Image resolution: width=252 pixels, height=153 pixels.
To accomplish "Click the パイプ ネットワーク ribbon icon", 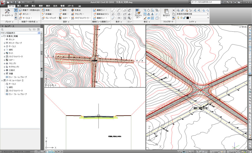I will (x=72, y=18).
